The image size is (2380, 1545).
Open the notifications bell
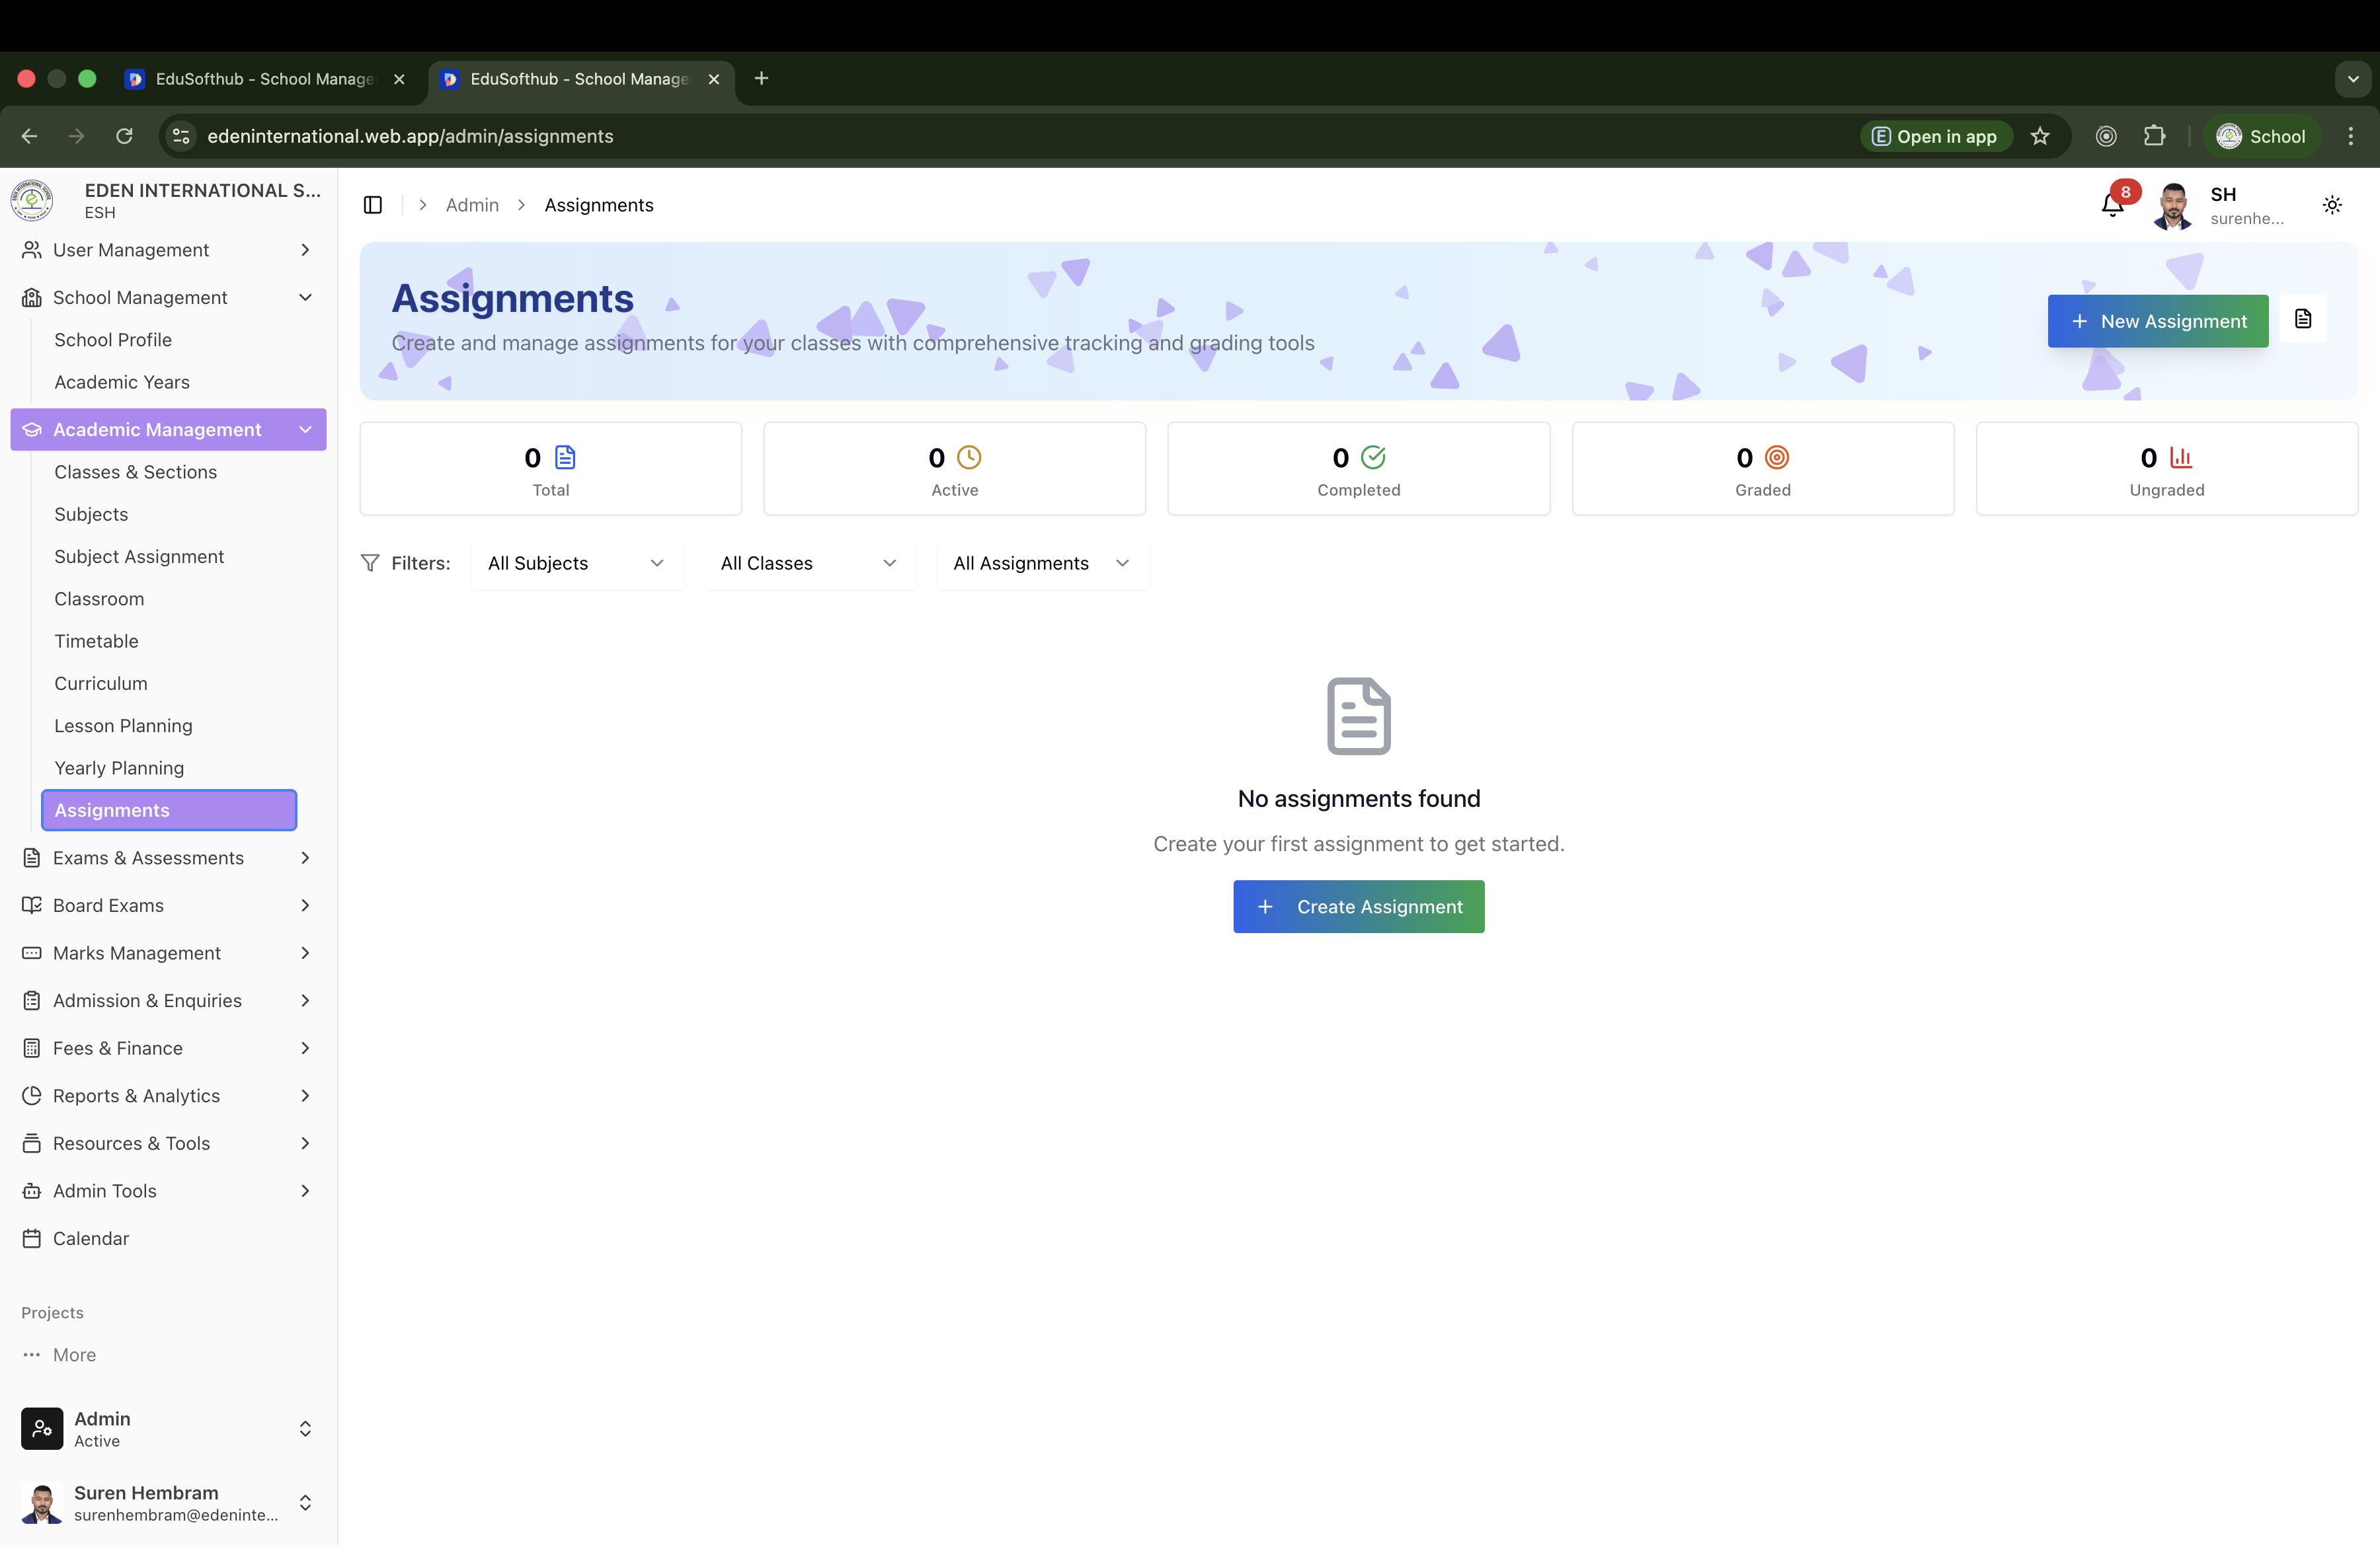click(2112, 205)
